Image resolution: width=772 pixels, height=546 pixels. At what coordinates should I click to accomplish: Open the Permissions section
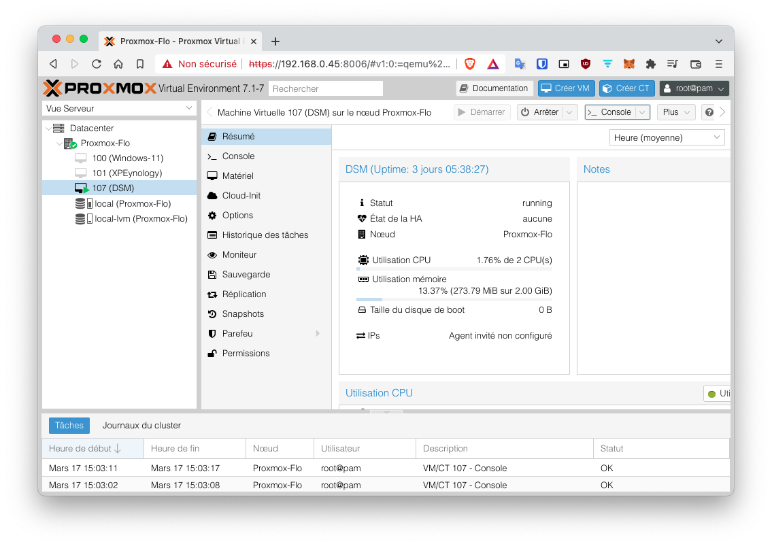267,353
